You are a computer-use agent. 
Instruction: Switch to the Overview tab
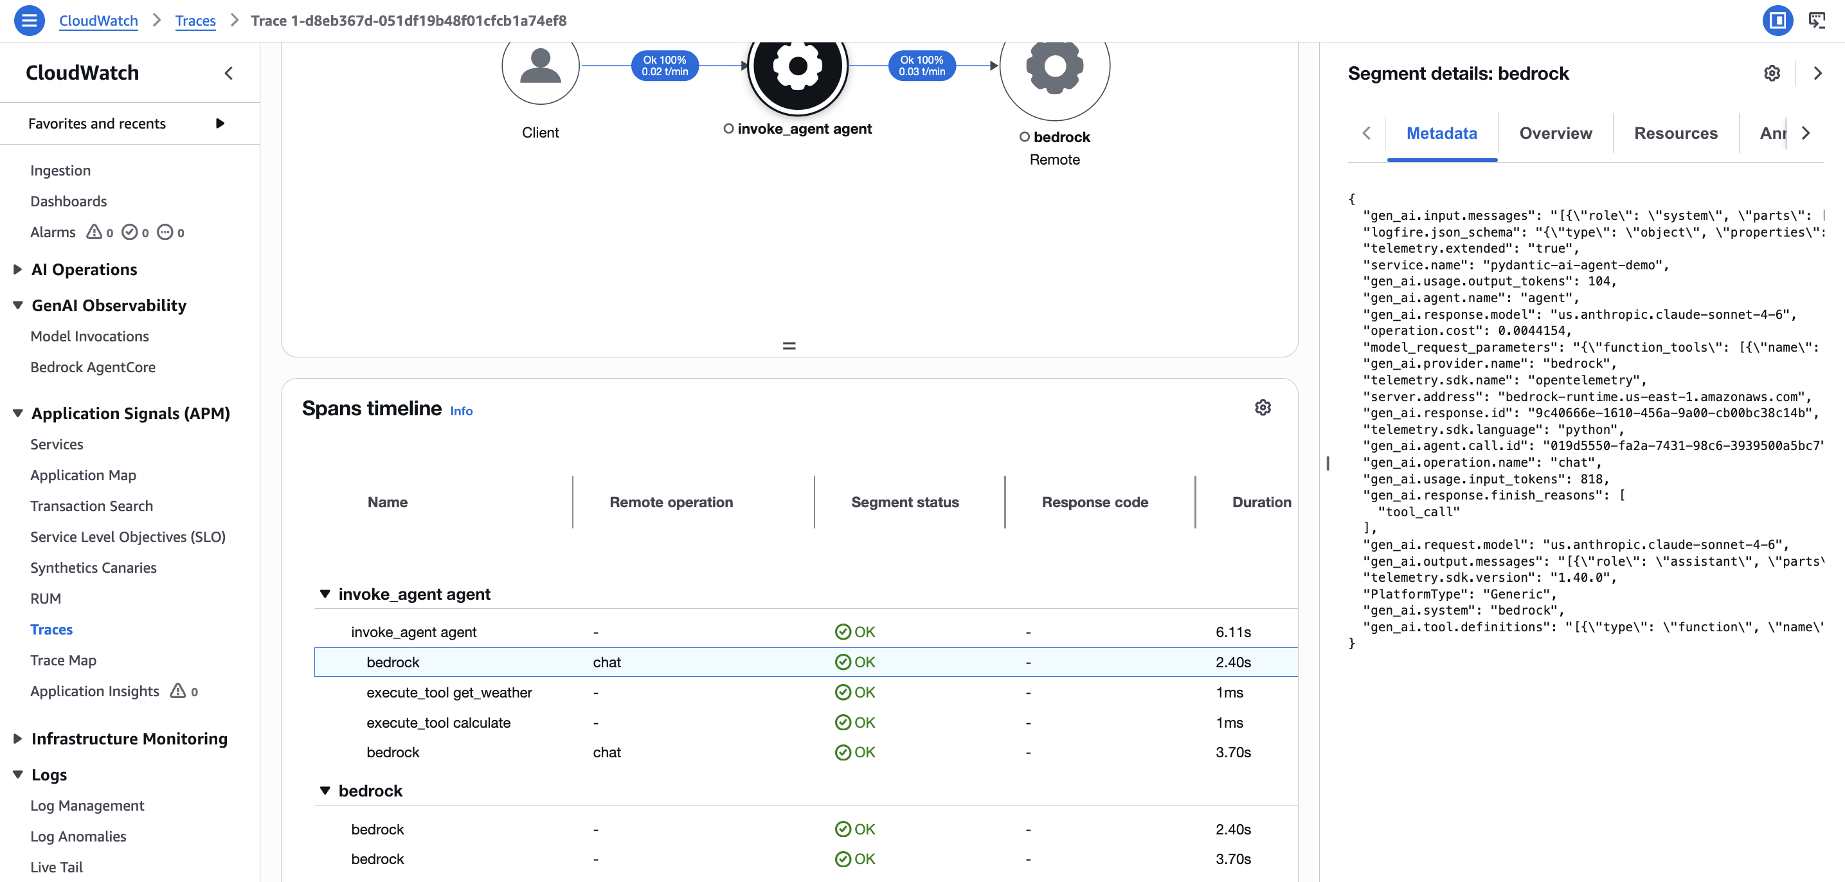1555,133
